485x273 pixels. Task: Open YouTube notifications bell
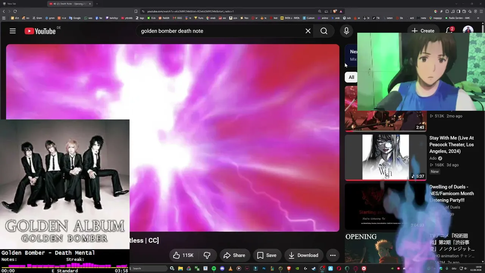(449, 31)
